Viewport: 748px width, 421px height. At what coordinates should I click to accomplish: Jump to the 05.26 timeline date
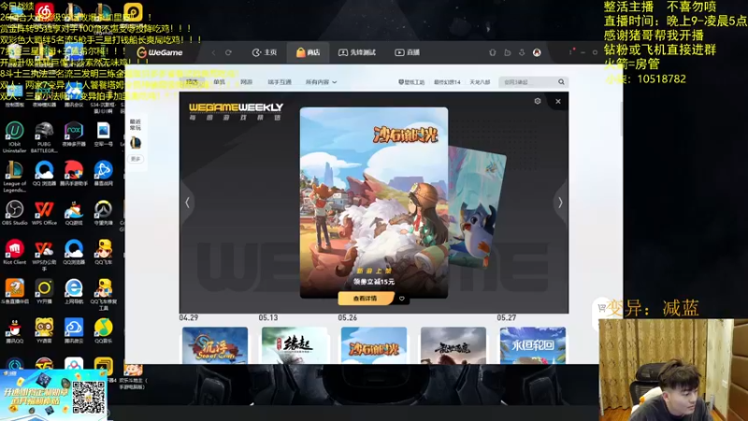pyautogui.click(x=347, y=317)
